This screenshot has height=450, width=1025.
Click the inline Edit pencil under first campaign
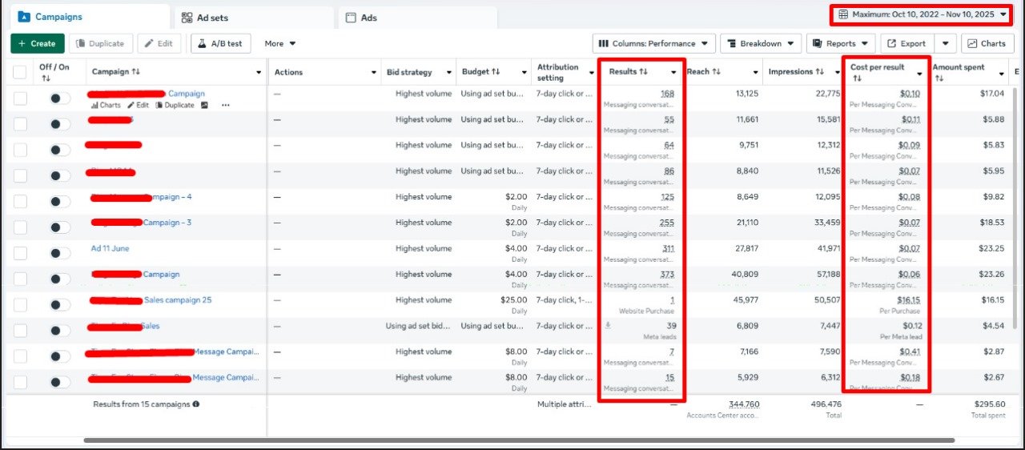click(137, 106)
